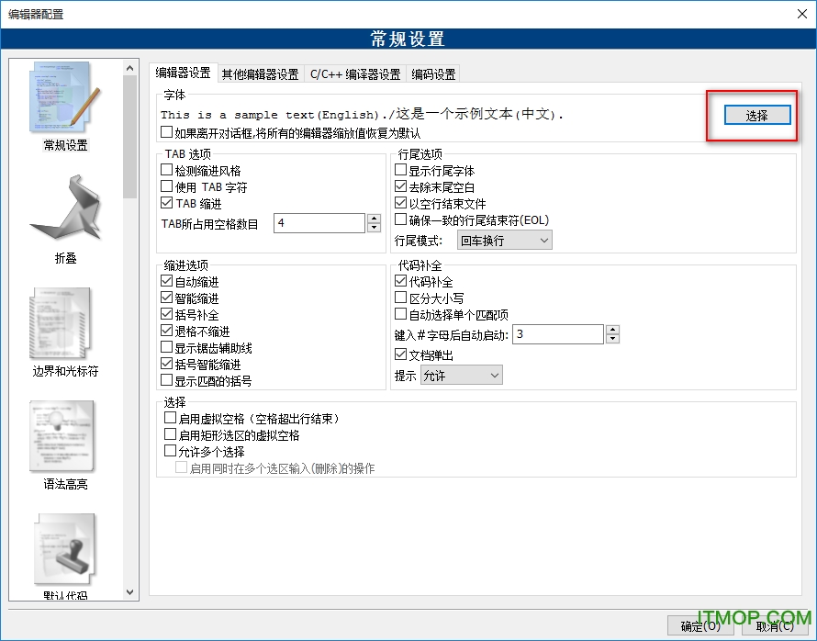817x641 pixels.
Task: Toggle 如果离开对话框 reset zoom checkbox
Action: pyautogui.click(x=166, y=132)
